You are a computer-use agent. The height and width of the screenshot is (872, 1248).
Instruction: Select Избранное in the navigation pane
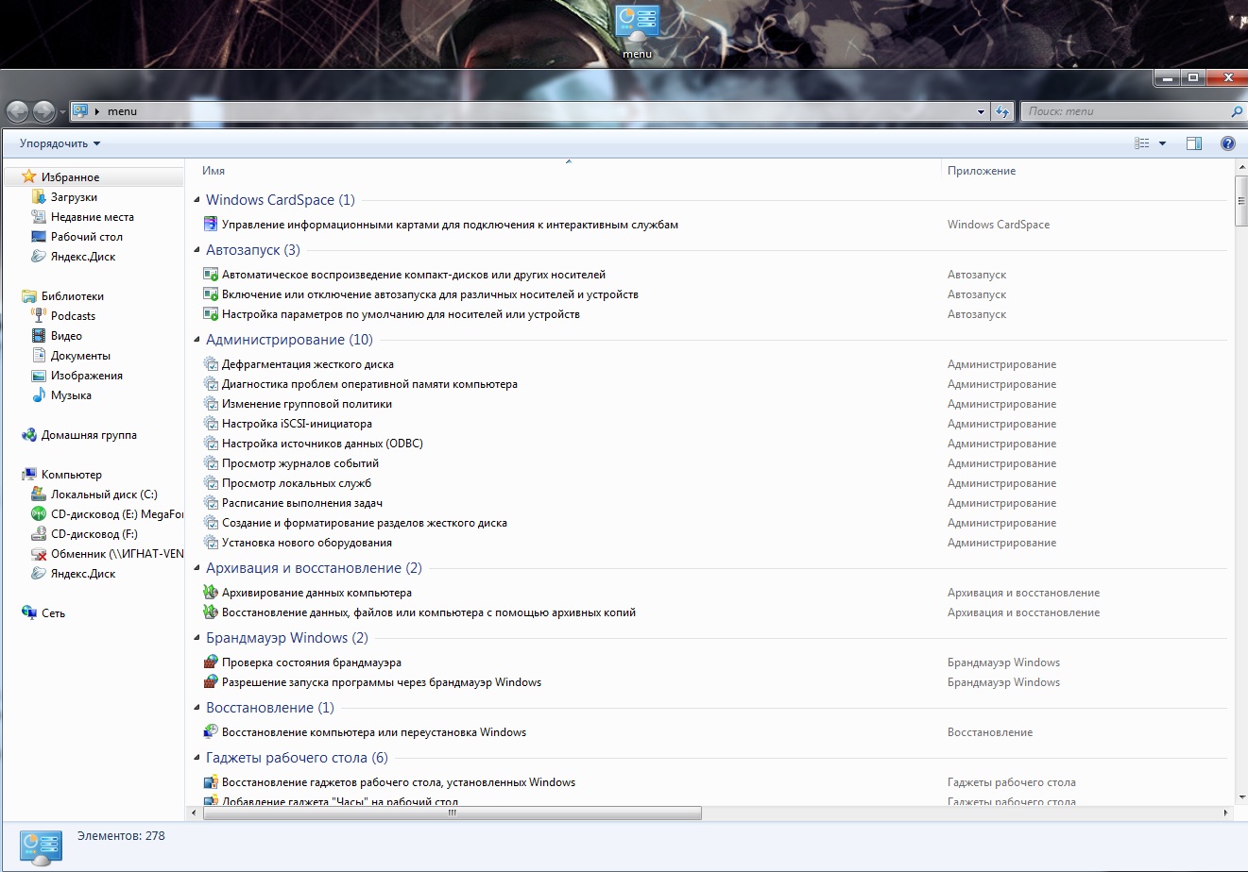(70, 177)
